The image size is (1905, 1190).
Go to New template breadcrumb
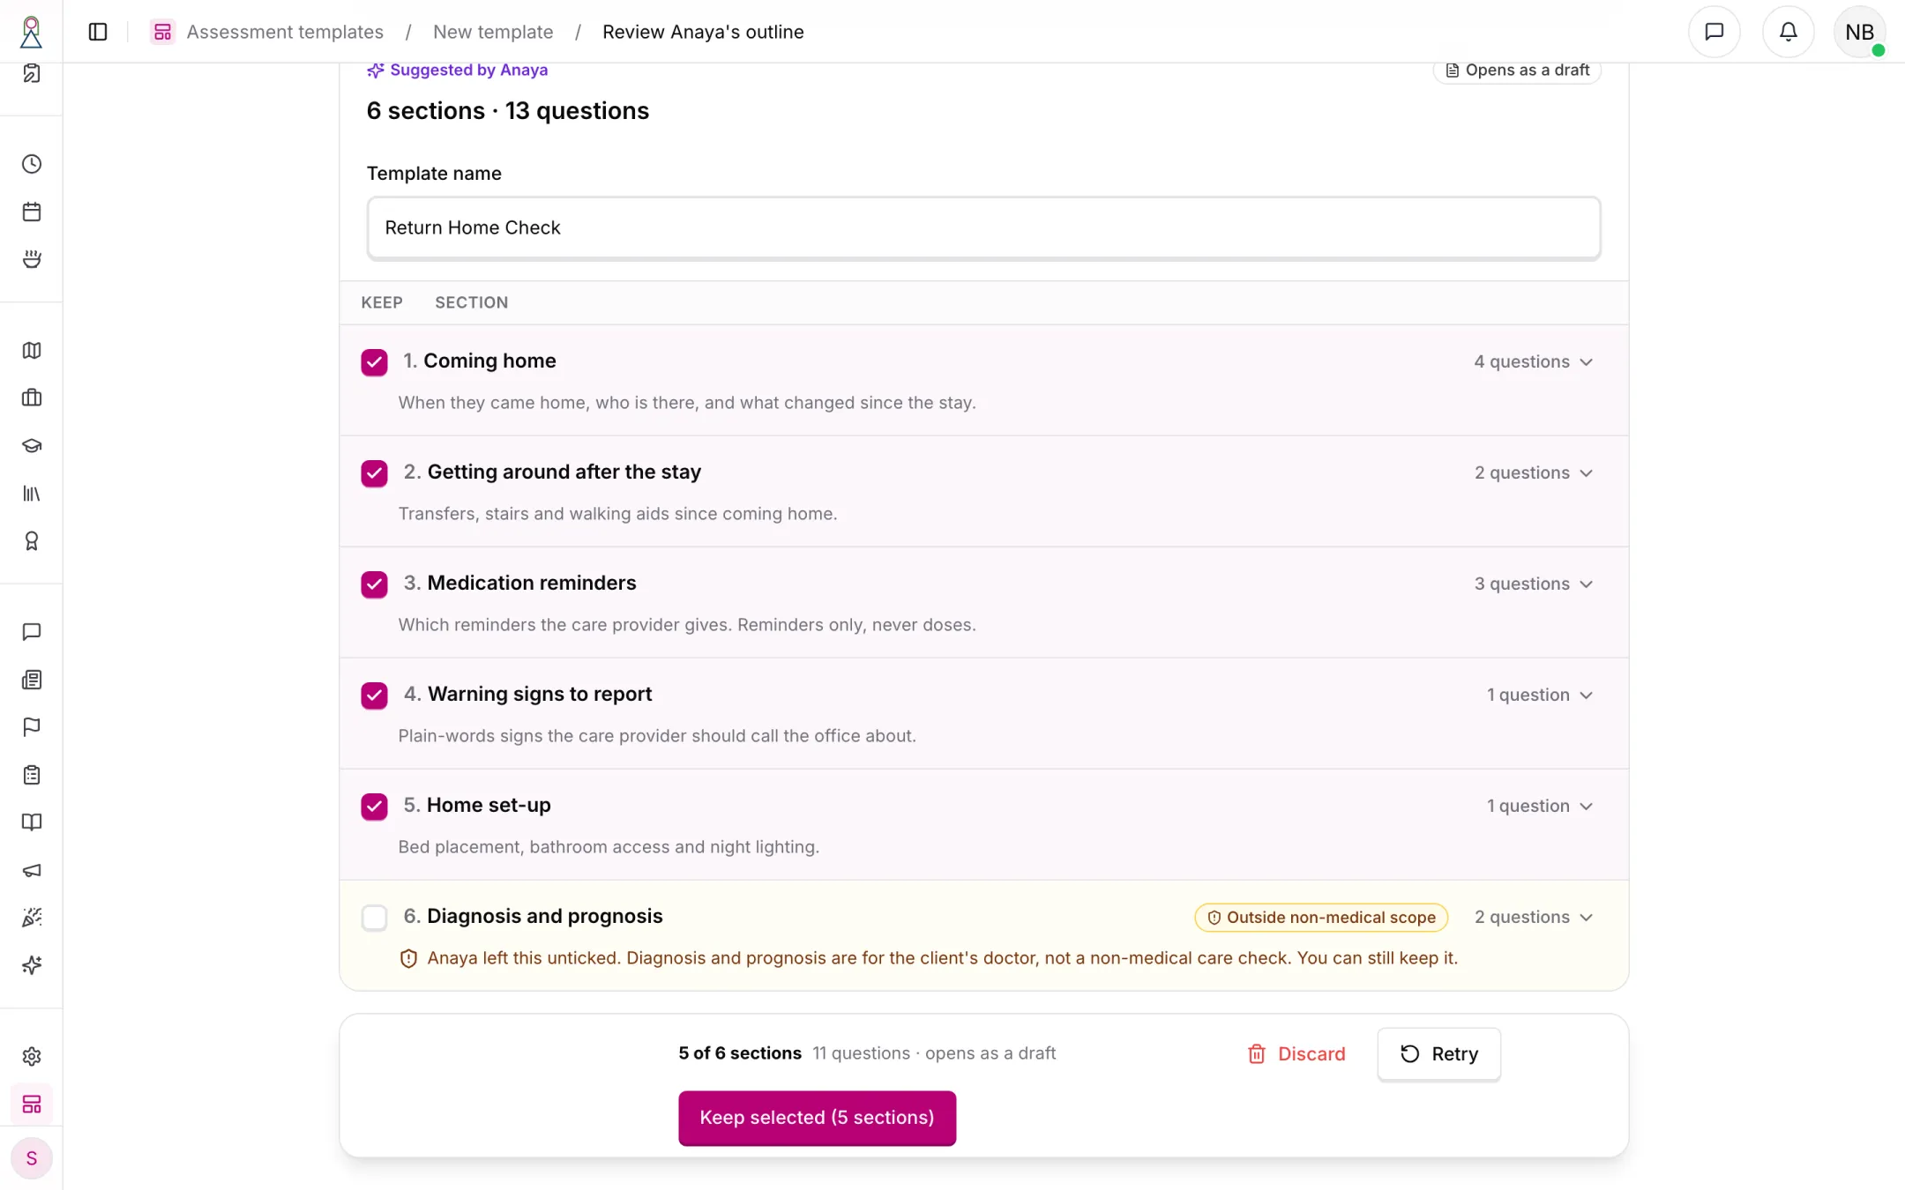(x=493, y=32)
